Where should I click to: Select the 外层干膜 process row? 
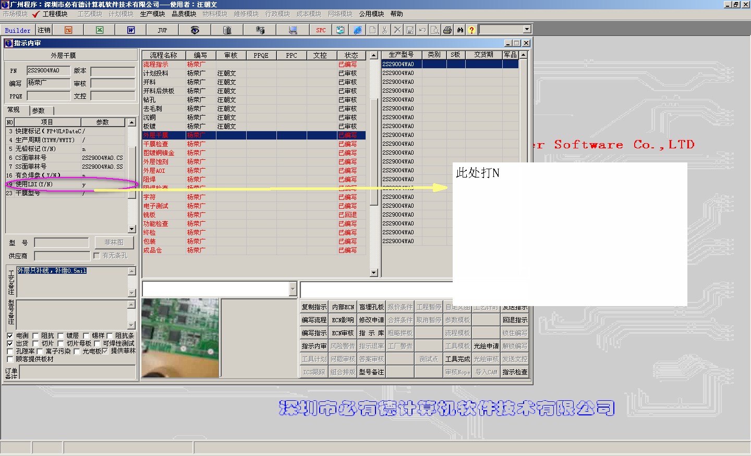click(x=254, y=135)
